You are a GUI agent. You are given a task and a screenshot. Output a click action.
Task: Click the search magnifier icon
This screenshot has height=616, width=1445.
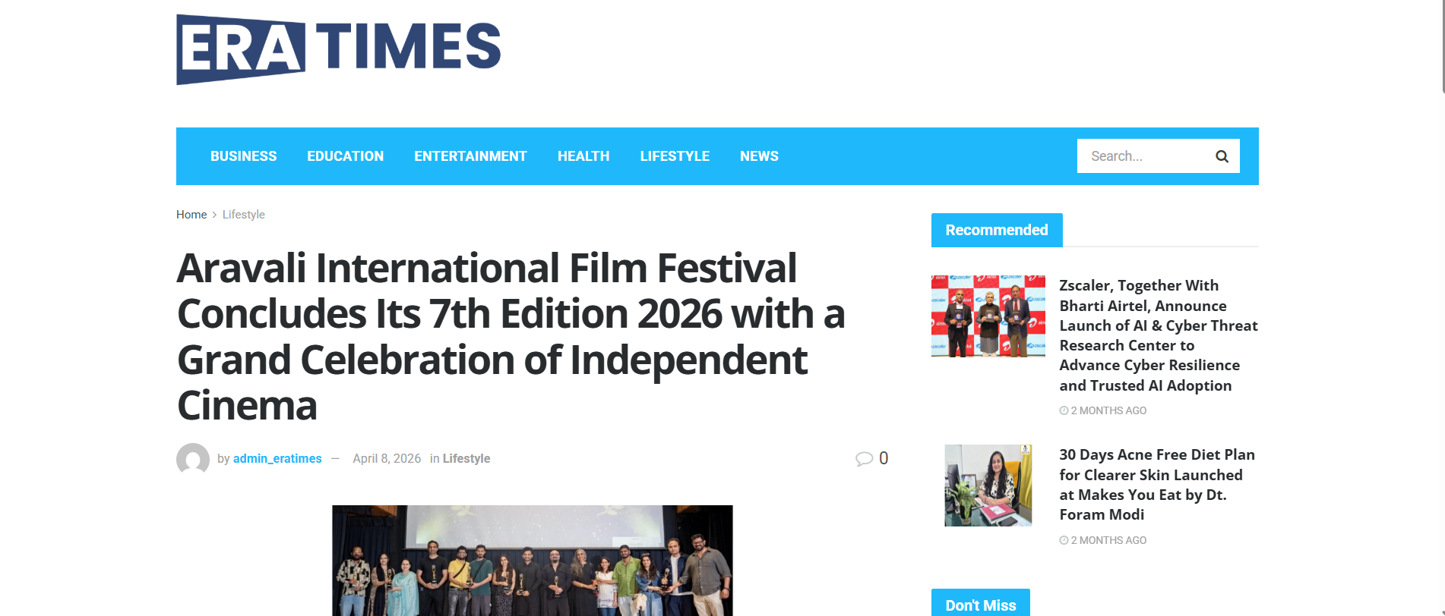point(1222,156)
